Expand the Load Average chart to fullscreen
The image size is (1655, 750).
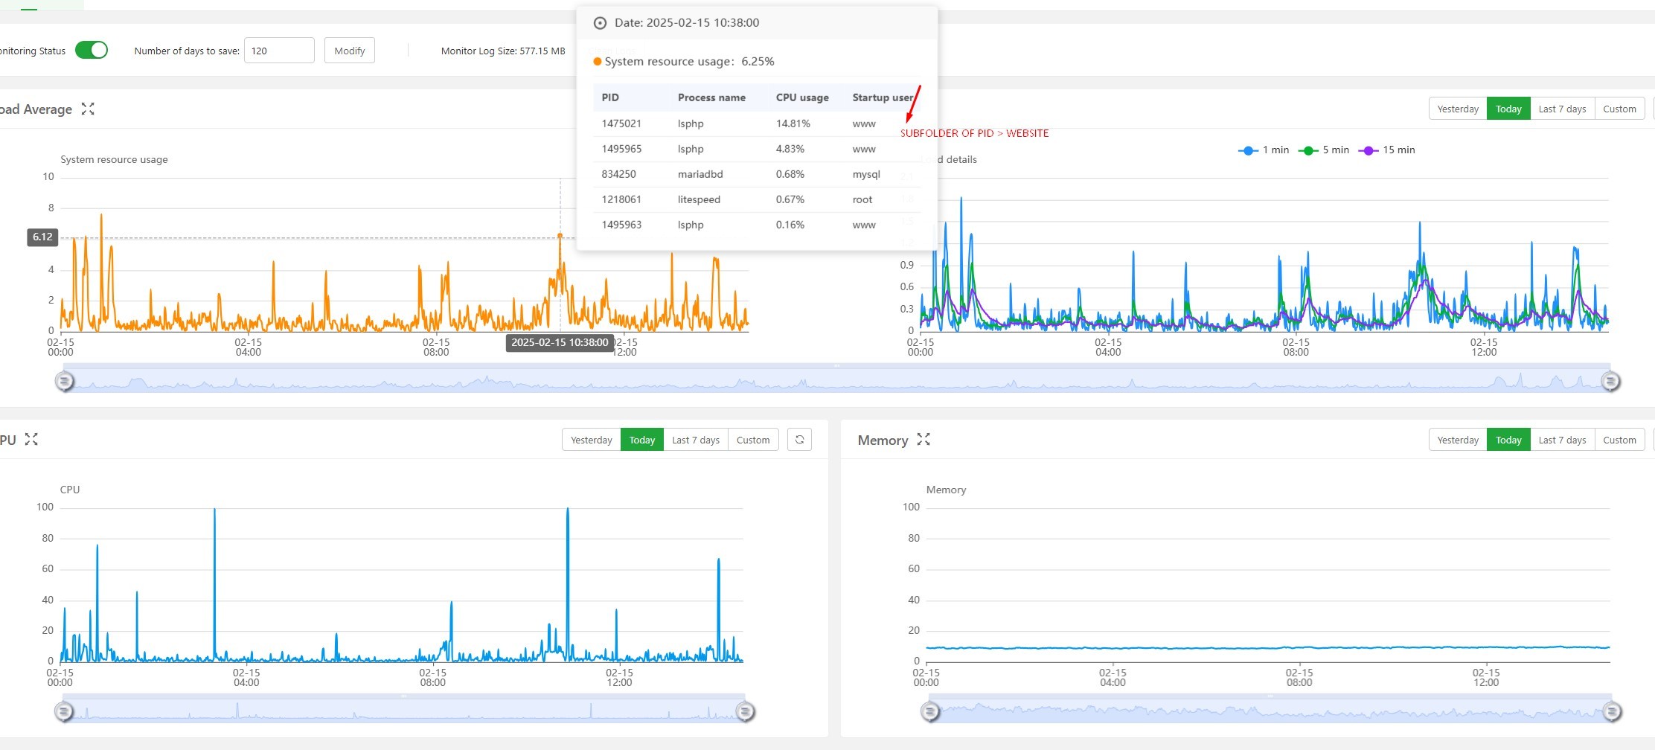coord(88,109)
